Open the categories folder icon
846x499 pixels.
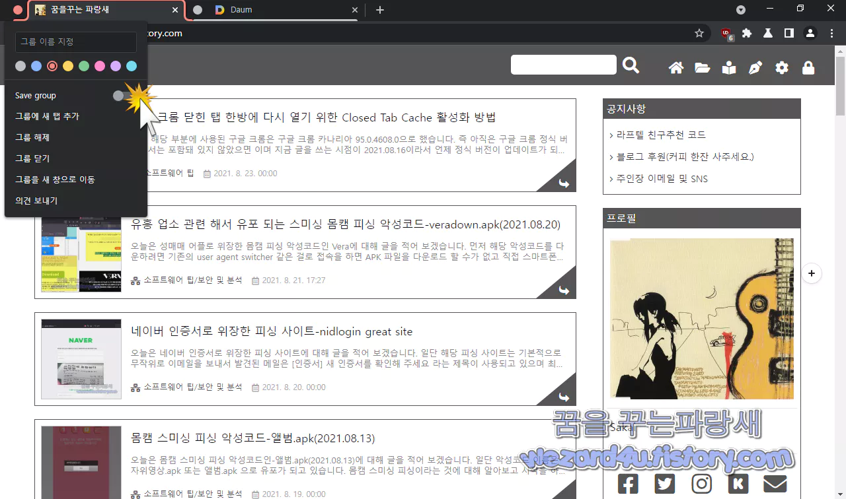[703, 67]
